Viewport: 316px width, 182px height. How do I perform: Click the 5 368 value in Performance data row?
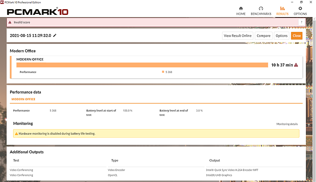point(53,111)
